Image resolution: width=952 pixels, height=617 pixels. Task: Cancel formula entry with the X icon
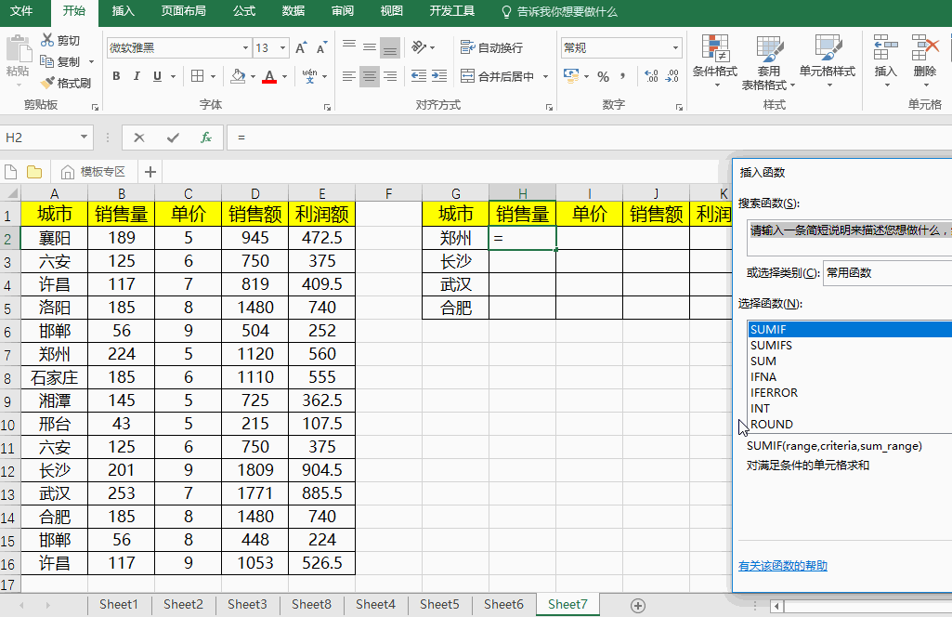[139, 138]
